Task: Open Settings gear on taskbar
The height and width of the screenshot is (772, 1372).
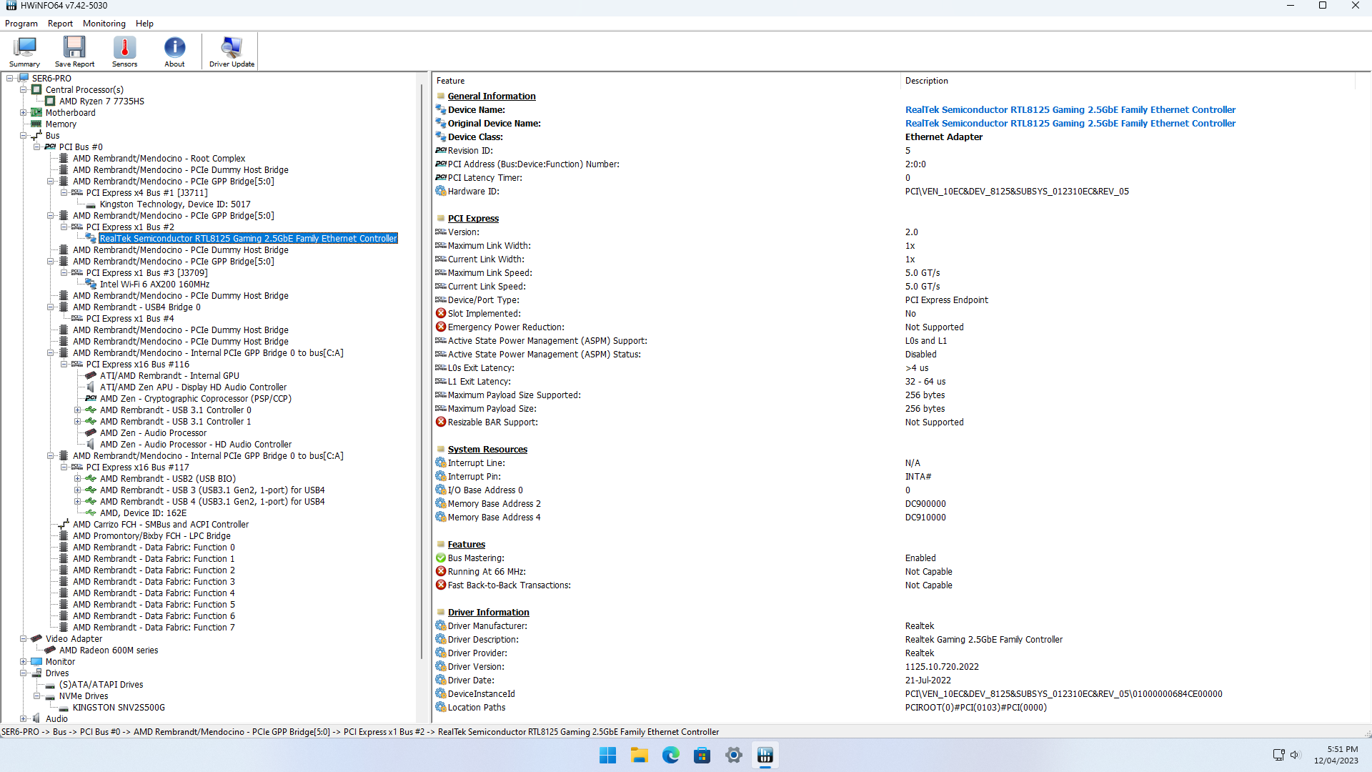Action: pyautogui.click(x=734, y=755)
